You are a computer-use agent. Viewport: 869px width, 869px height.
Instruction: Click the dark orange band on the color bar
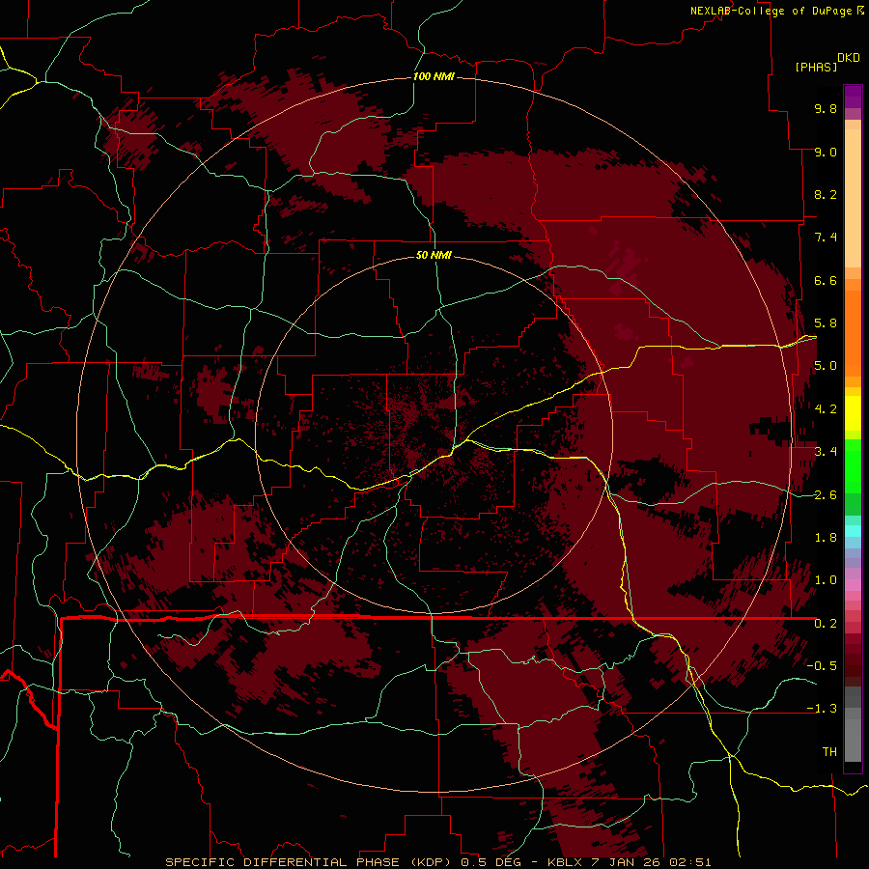tap(853, 332)
